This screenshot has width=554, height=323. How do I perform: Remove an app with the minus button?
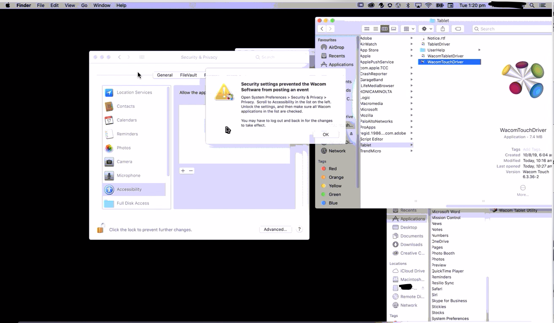(191, 171)
